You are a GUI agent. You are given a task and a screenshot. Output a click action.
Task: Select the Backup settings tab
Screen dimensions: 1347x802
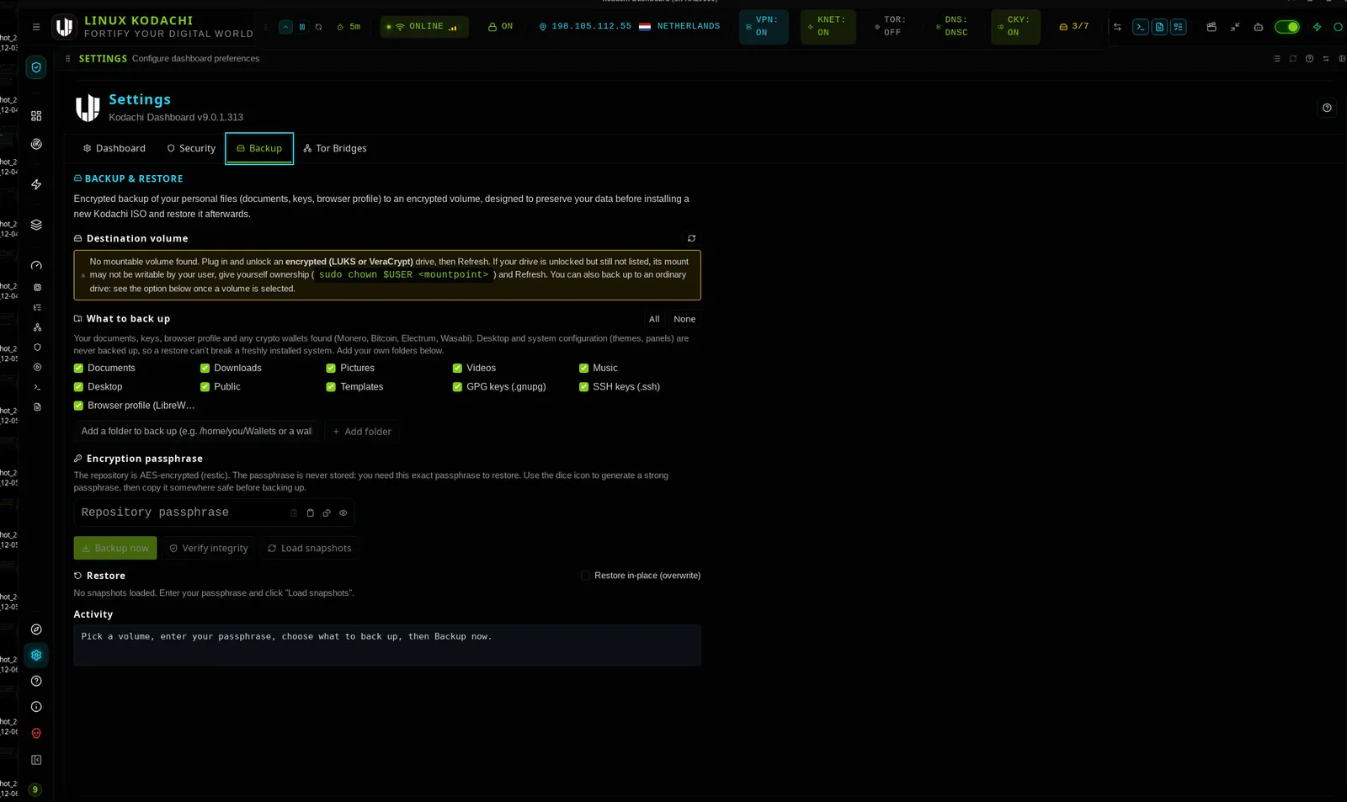click(259, 148)
